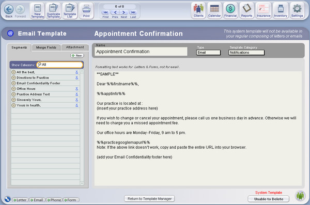Open the Calendar module
310x205 pixels.
pos(214,10)
